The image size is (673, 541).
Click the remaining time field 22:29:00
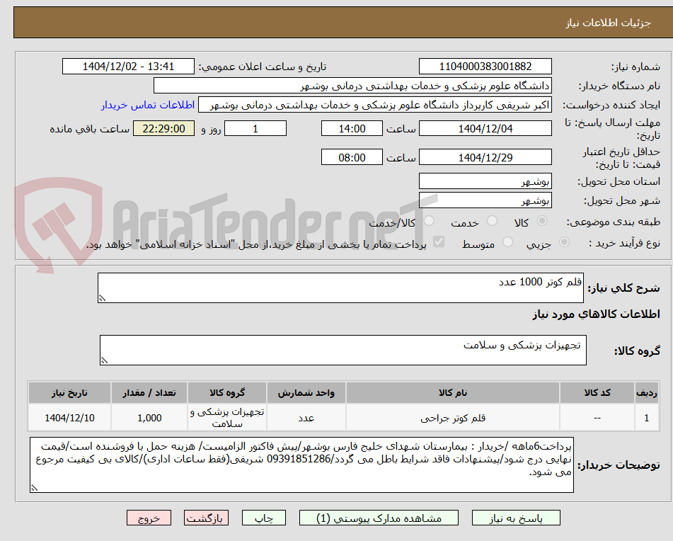[x=163, y=128]
